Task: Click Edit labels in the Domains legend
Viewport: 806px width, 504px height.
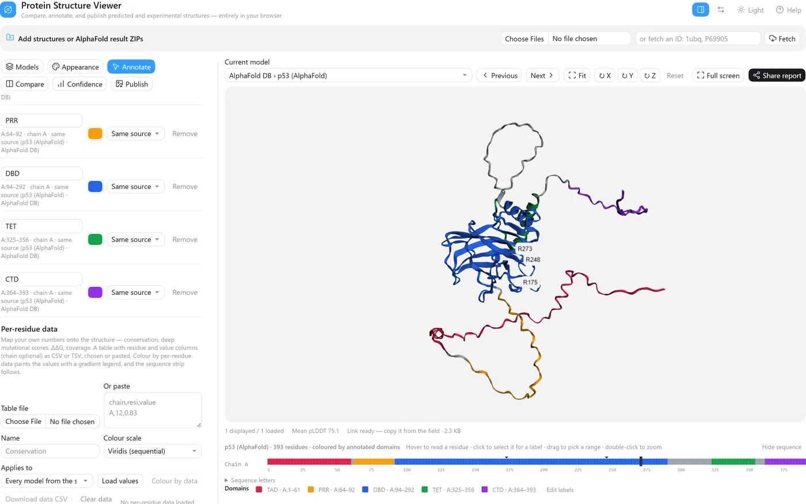Action: (560, 490)
